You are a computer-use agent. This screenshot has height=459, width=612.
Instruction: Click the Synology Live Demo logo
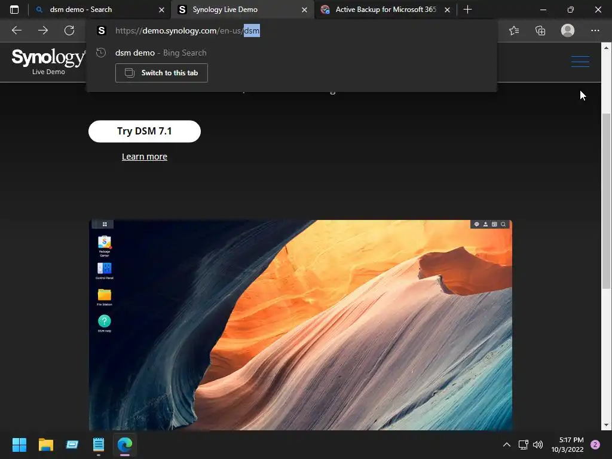tap(48, 61)
